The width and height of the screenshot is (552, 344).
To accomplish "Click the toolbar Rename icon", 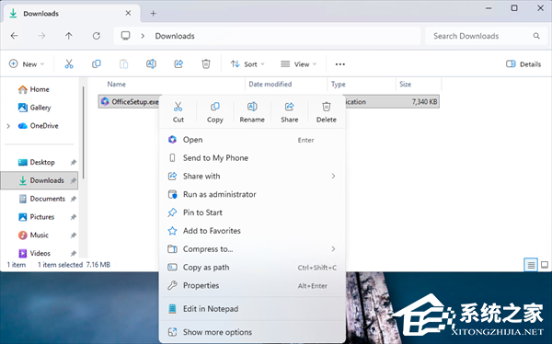I will tap(151, 64).
